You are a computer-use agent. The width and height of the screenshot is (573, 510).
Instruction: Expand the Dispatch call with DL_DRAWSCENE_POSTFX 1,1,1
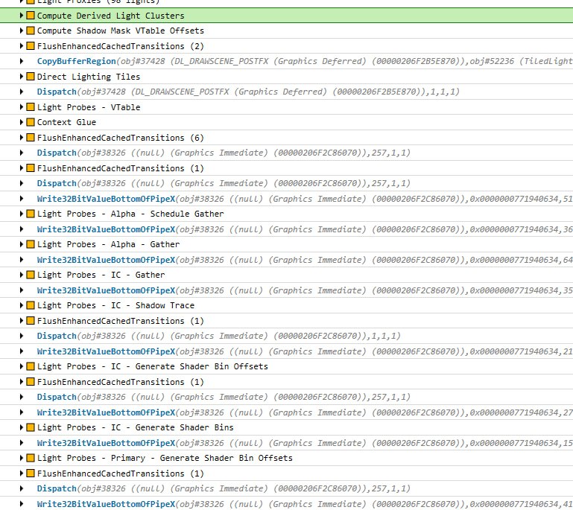pos(21,92)
